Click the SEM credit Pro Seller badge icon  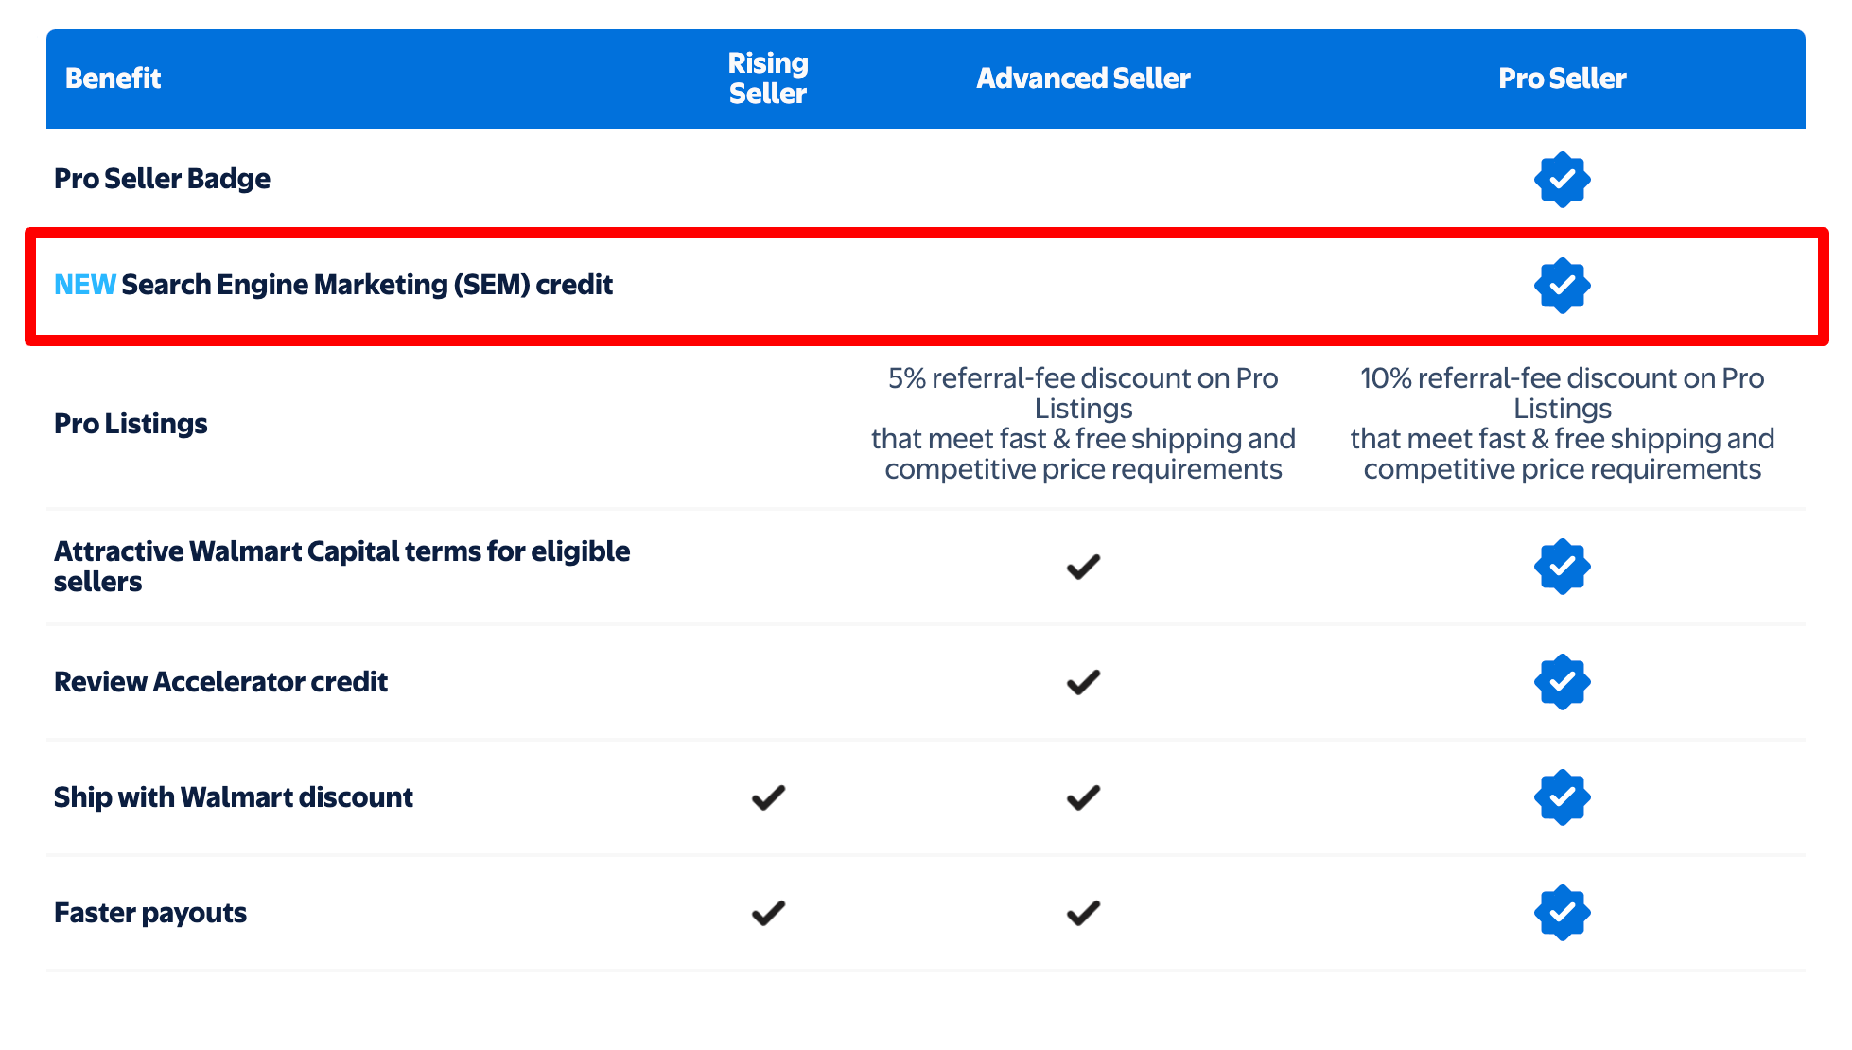tap(1562, 286)
